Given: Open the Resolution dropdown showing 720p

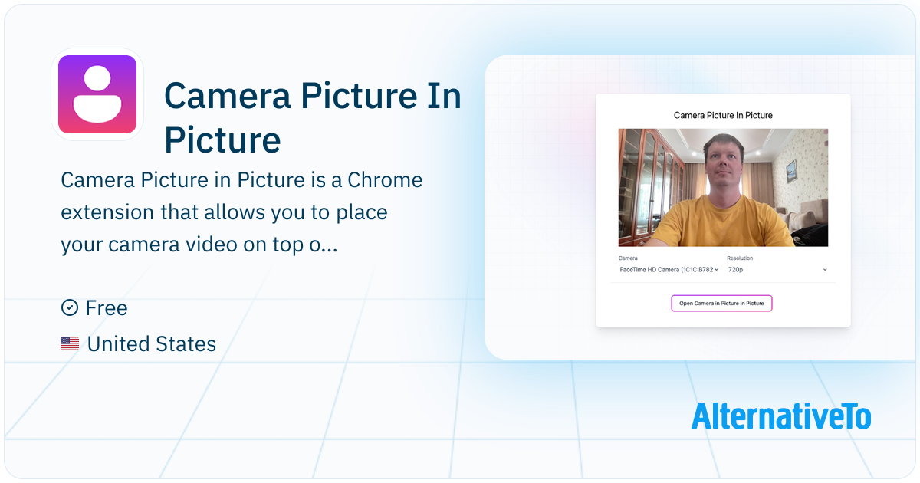Looking at the screenshot, I should tap(777, 270).
